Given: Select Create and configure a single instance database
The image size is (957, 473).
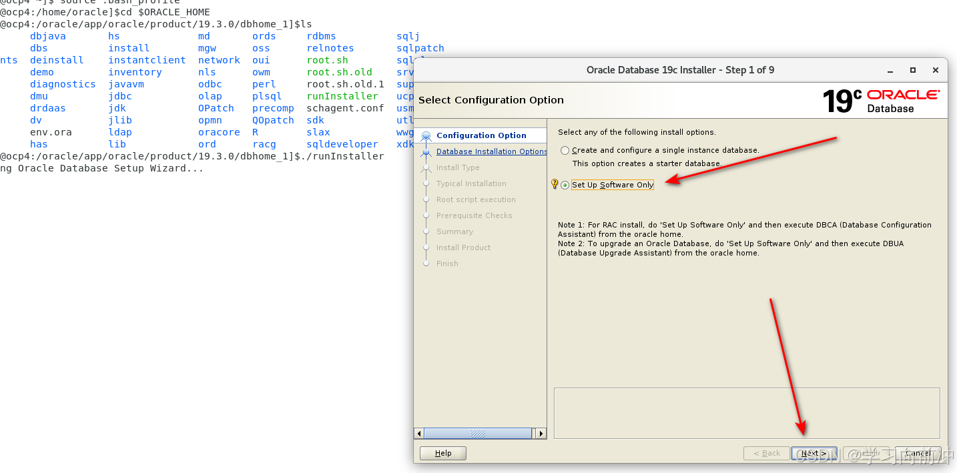Looking at the screenshot, I should pyautogui.click(x=565, y=149).
